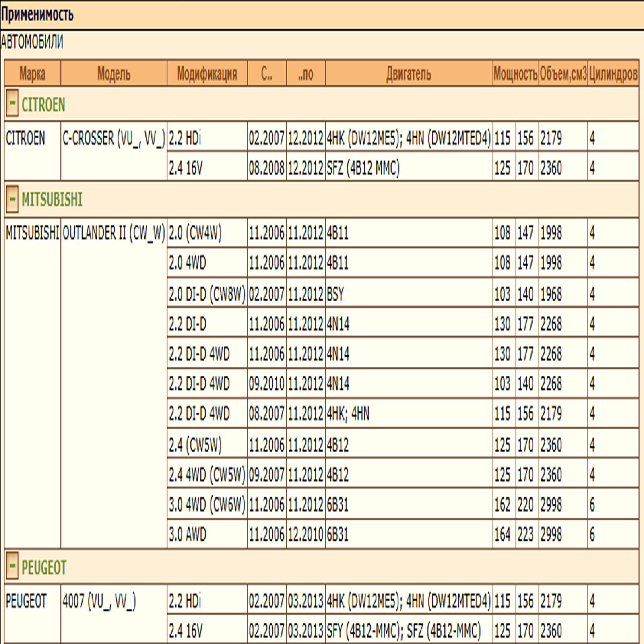Viewport: 644px width, 644px height.
Task: Click the Цилиндров column header
Action: point(613,74)
